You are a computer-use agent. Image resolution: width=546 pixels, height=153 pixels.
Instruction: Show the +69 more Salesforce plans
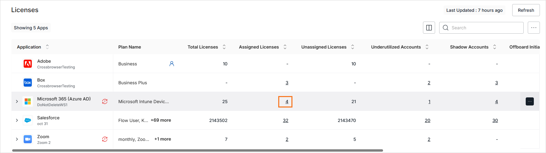coord(161,120)
